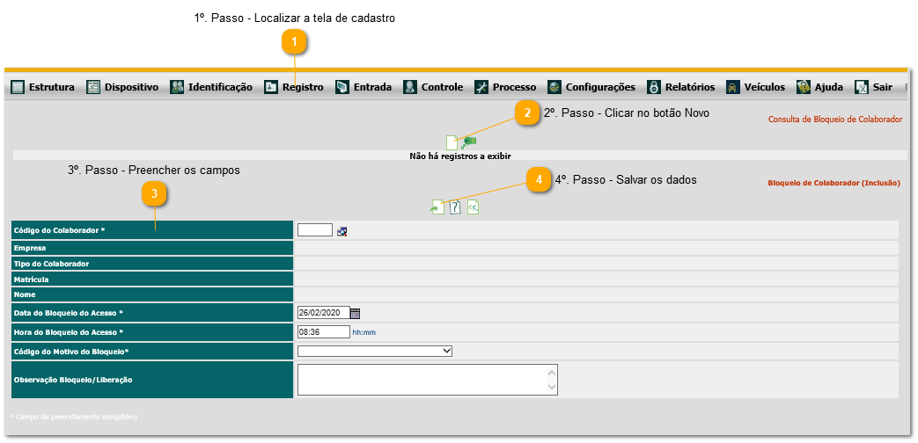This screenshot has width=918, height=443.
Task: Open the Identificação menu
Action: pyautogui.click(x=211, y=87)
